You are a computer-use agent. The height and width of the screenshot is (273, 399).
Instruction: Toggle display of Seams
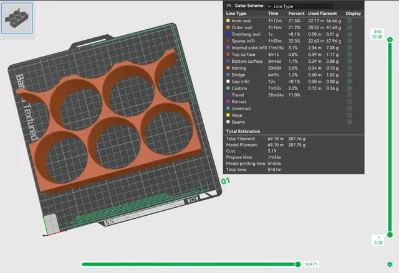350,122
